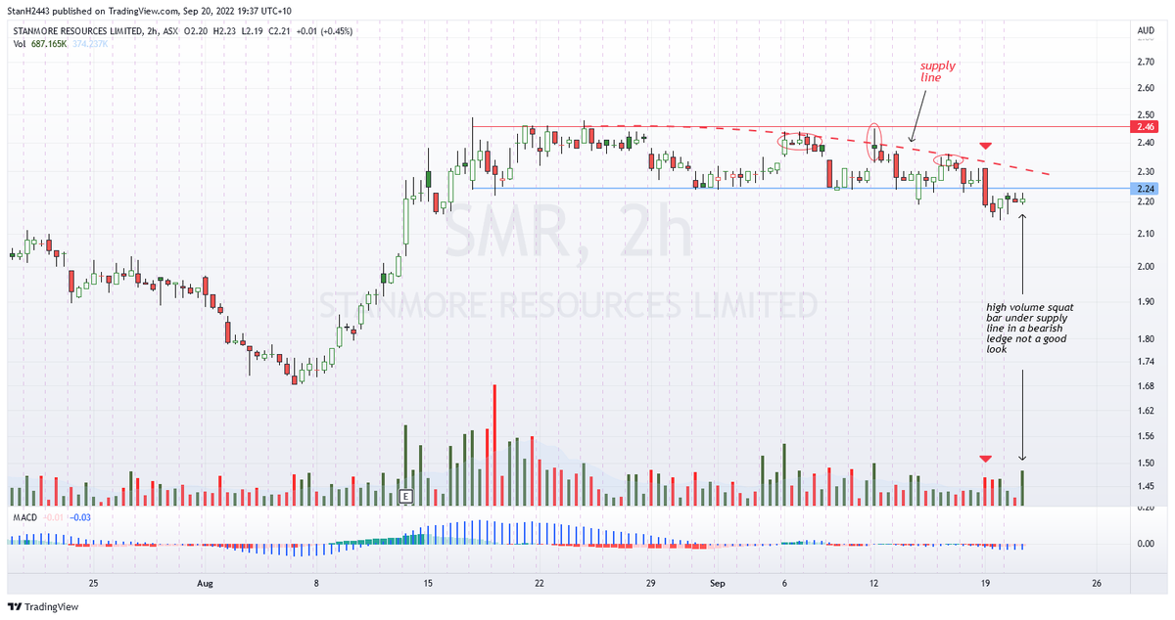
Task: Select the red triangle marker above price candles
Action: (x=986, y=146)
